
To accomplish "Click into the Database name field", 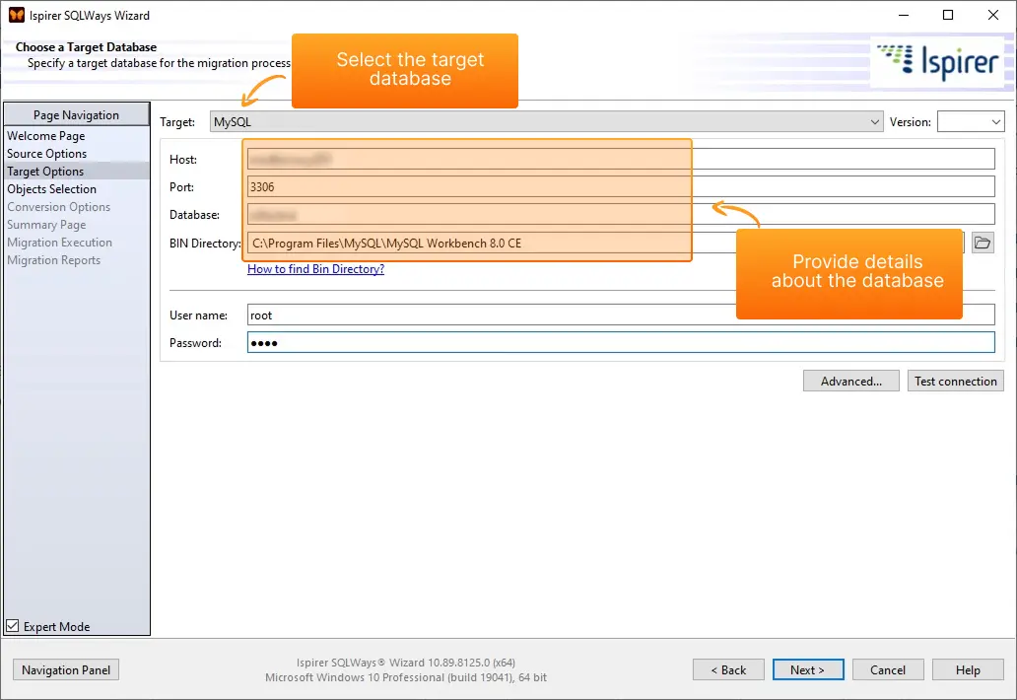I will tap(621, 214).
